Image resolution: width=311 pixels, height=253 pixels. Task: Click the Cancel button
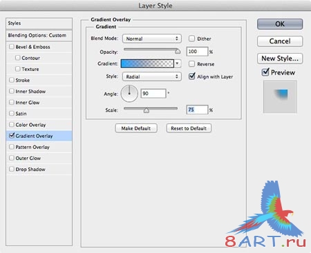[x=280, y=41]
